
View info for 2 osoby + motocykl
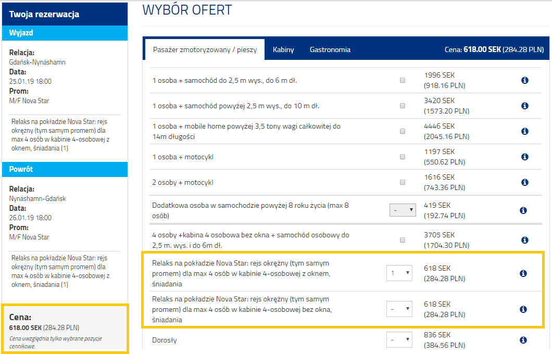click(524, 182)
